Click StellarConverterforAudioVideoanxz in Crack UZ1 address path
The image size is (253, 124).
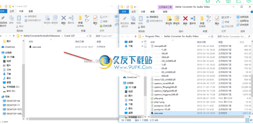(x=42, y=36)
